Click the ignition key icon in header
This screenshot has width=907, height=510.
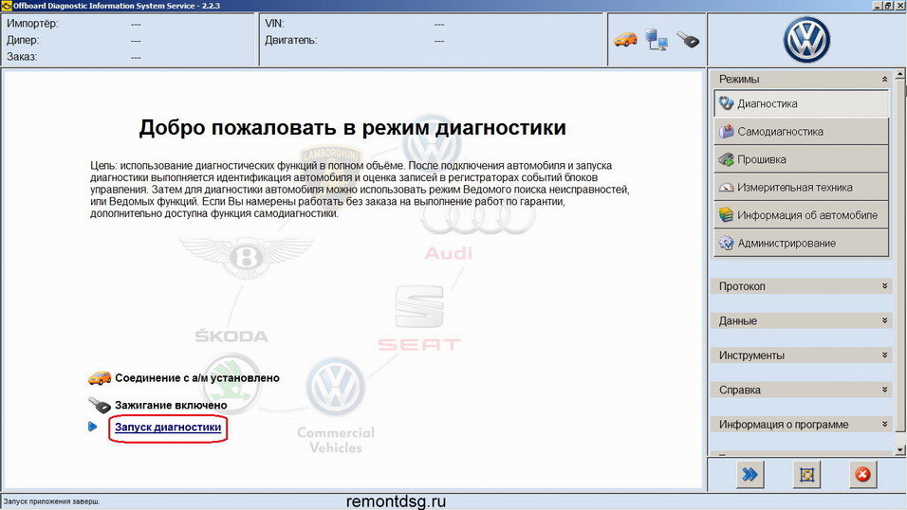pyautogui.click(x=688, y=40)
